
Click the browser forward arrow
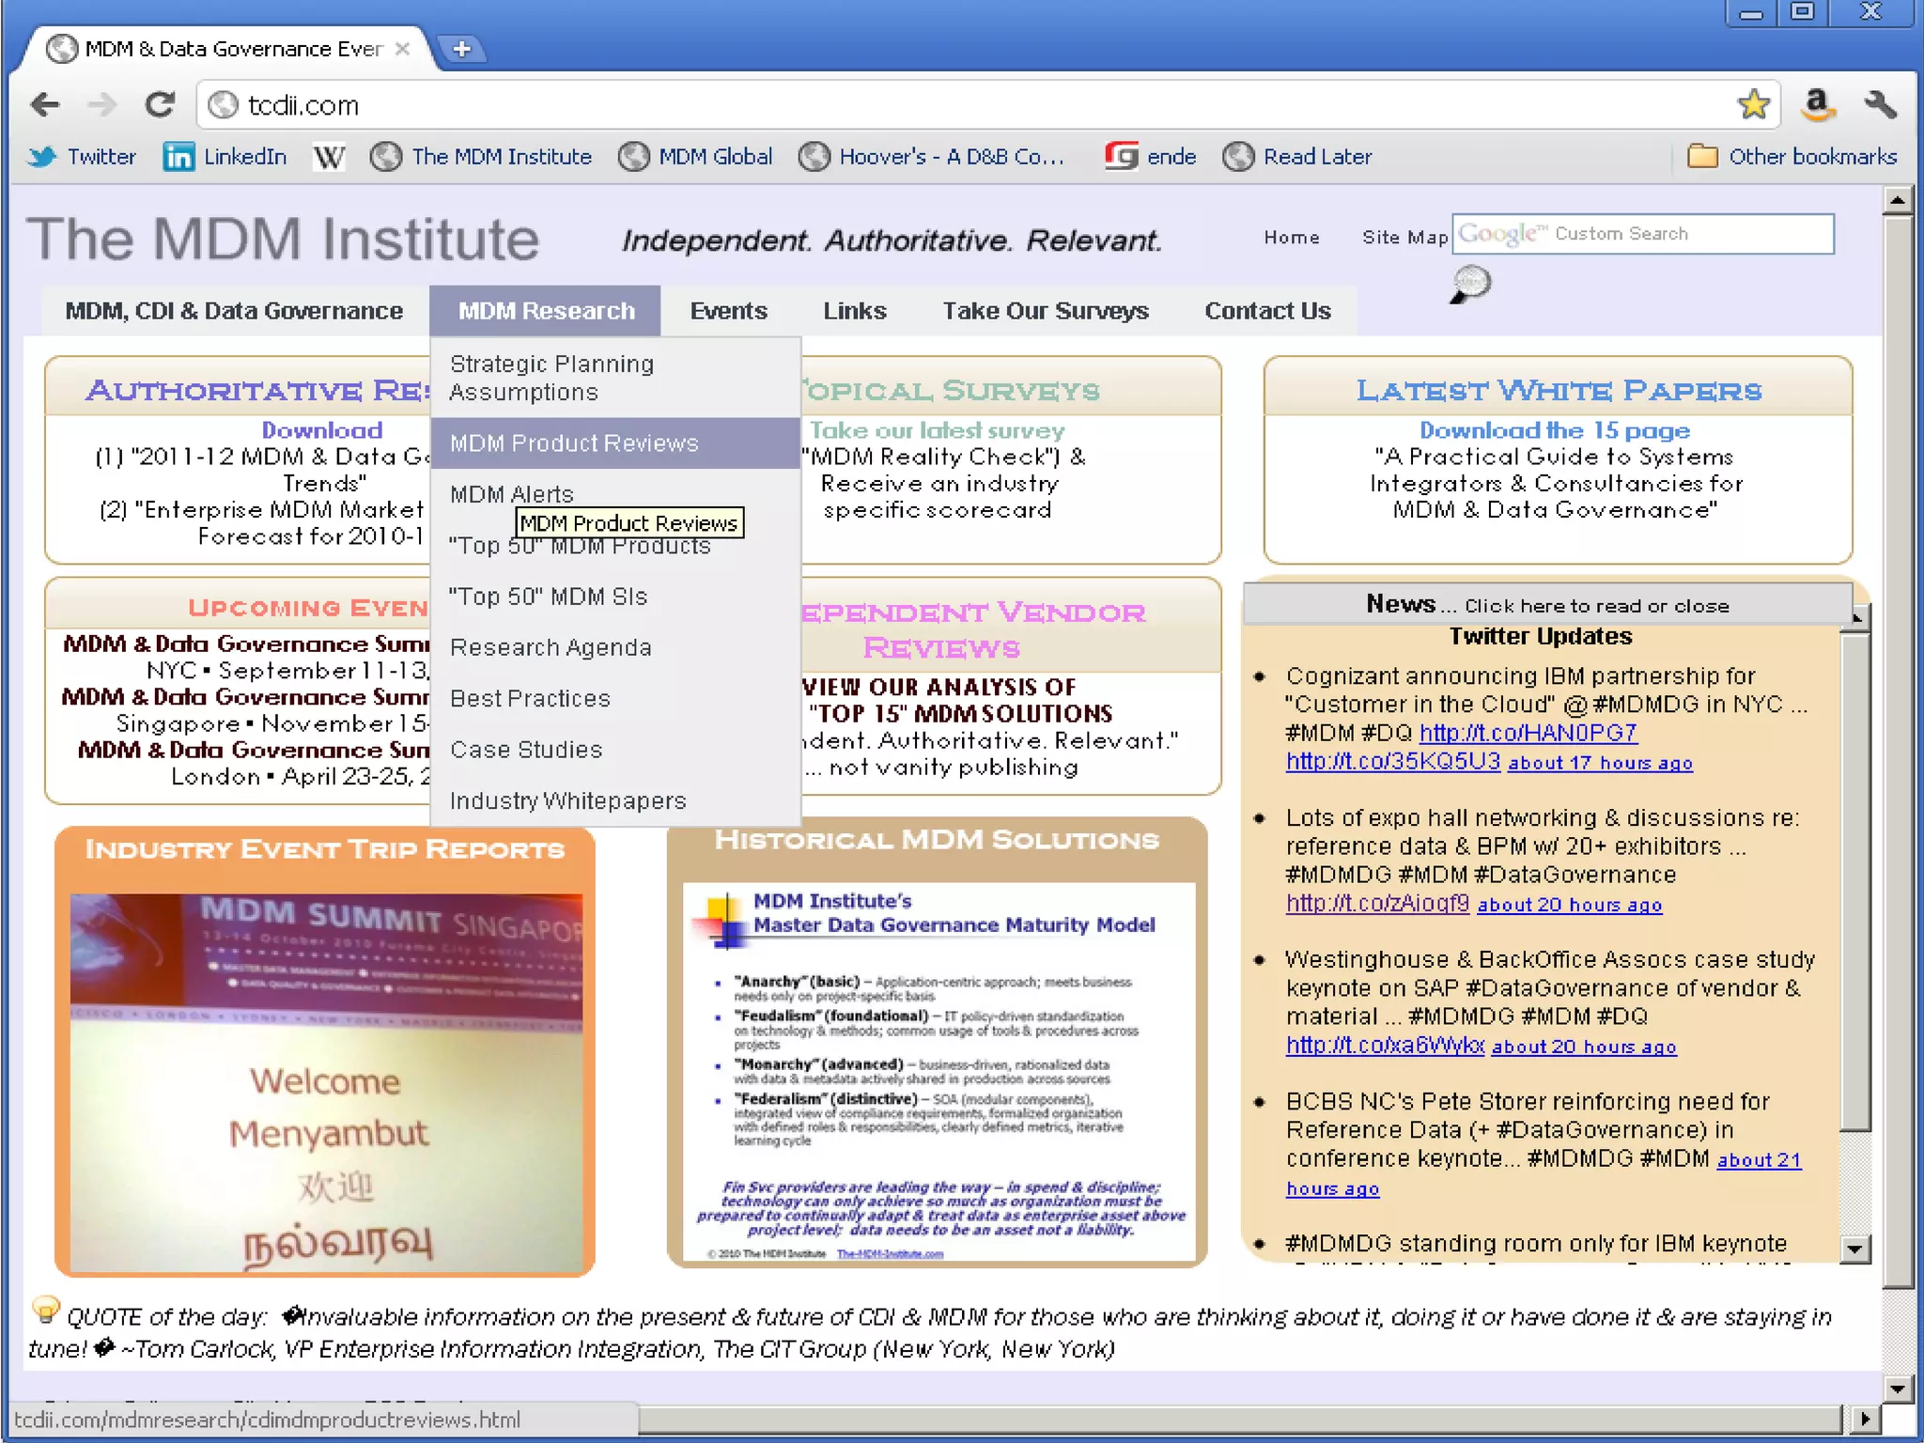101,104
